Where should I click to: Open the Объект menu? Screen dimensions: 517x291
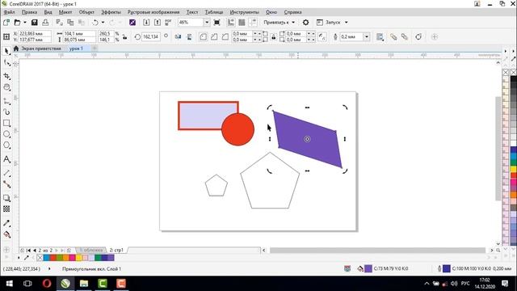(x=86, y=12)
